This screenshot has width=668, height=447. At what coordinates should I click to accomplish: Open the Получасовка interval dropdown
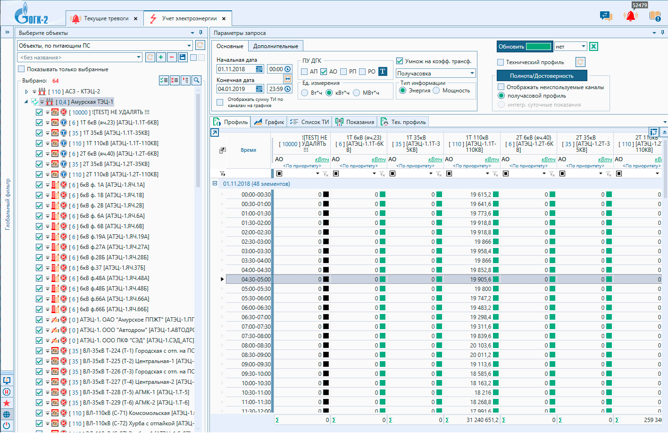(472, 73)
